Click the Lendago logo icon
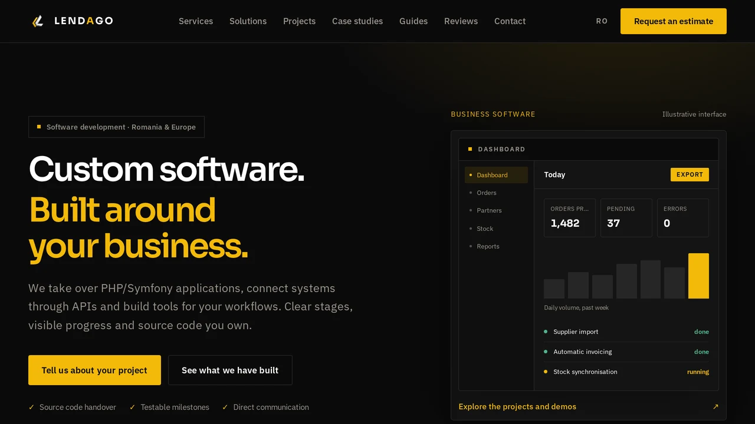The width and height of the screenshot is (755, 424). [38, 21]
